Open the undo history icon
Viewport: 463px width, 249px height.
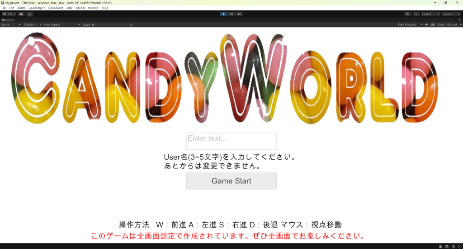(408, 14)
